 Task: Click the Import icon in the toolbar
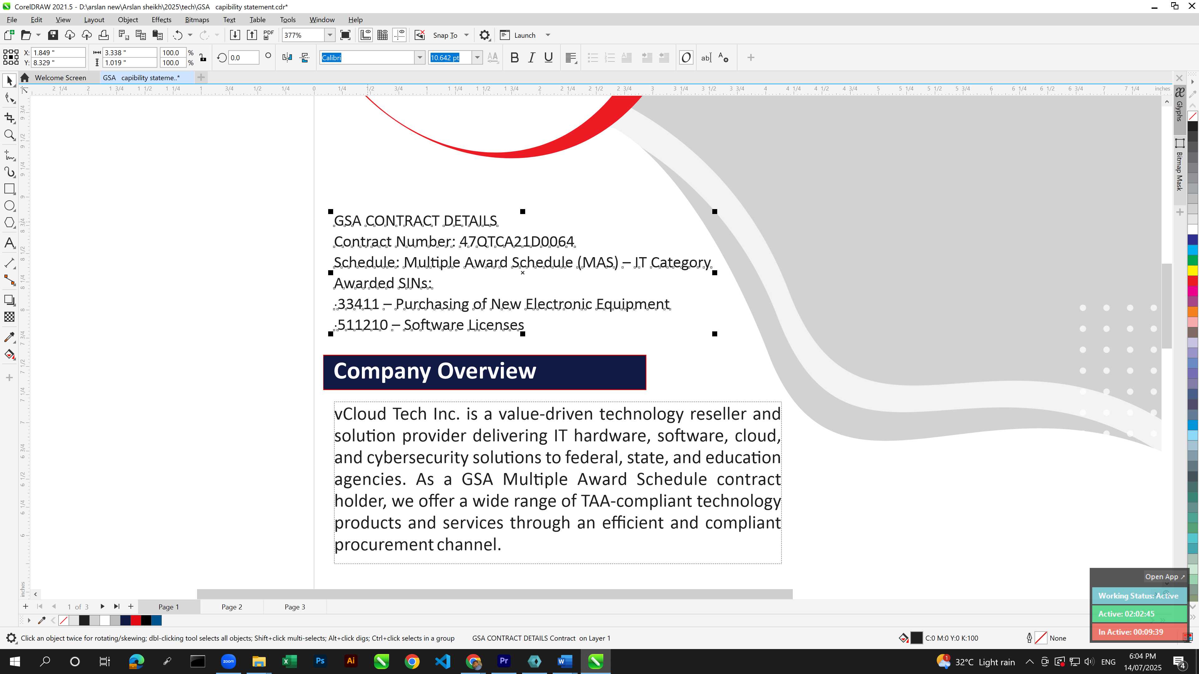pyautogui.click(x=234, y=35)
